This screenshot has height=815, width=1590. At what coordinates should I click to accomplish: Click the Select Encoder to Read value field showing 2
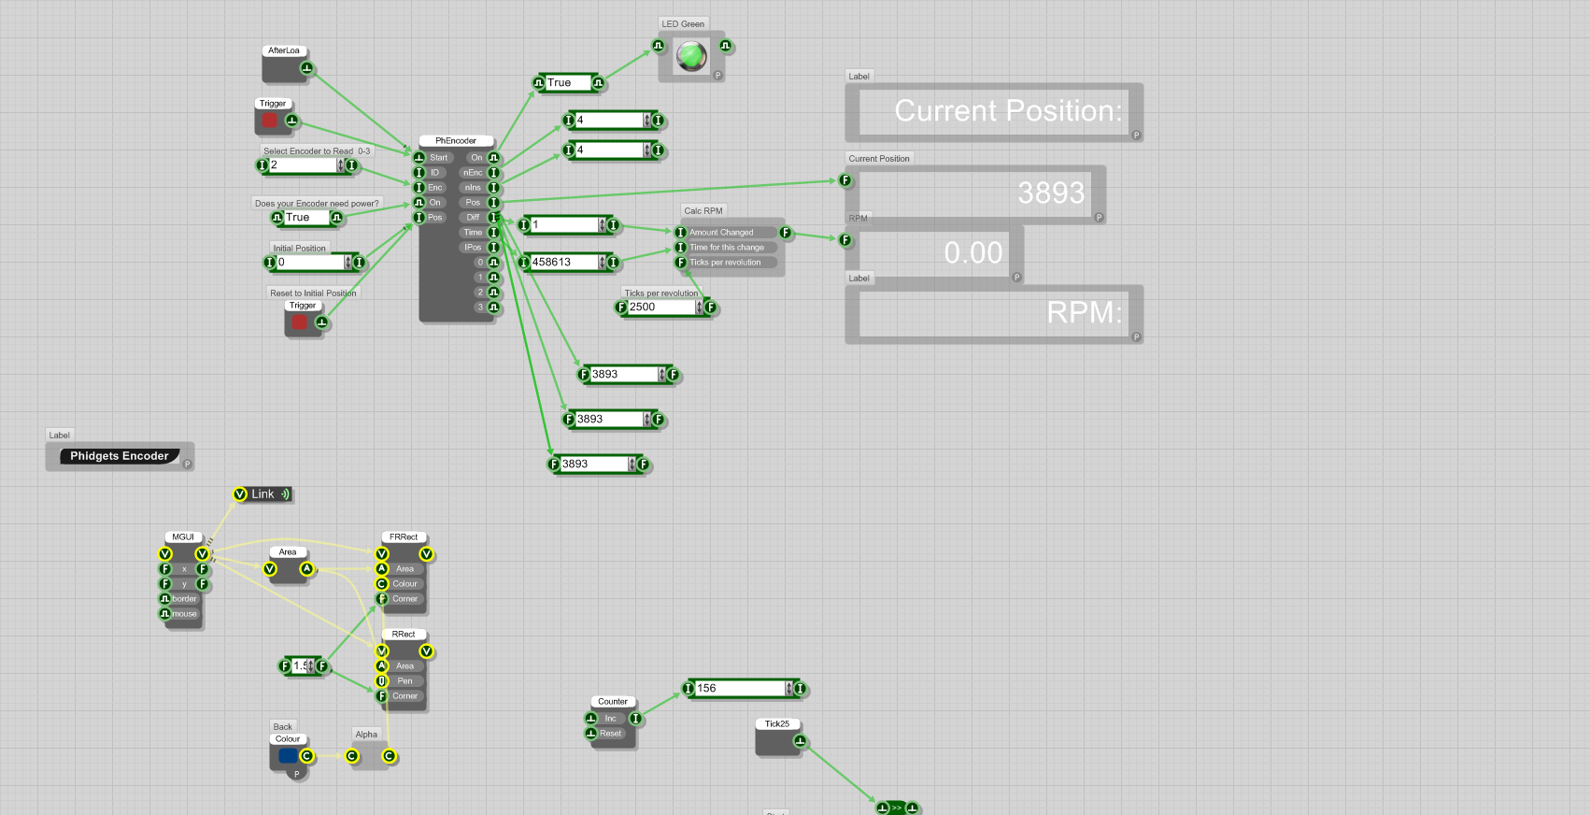tap(303, 165)
